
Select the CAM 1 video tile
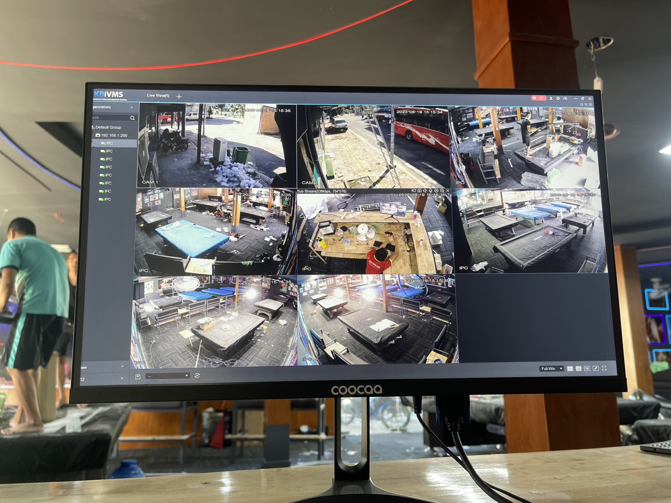pyautogui.click(x=217, y=146)
